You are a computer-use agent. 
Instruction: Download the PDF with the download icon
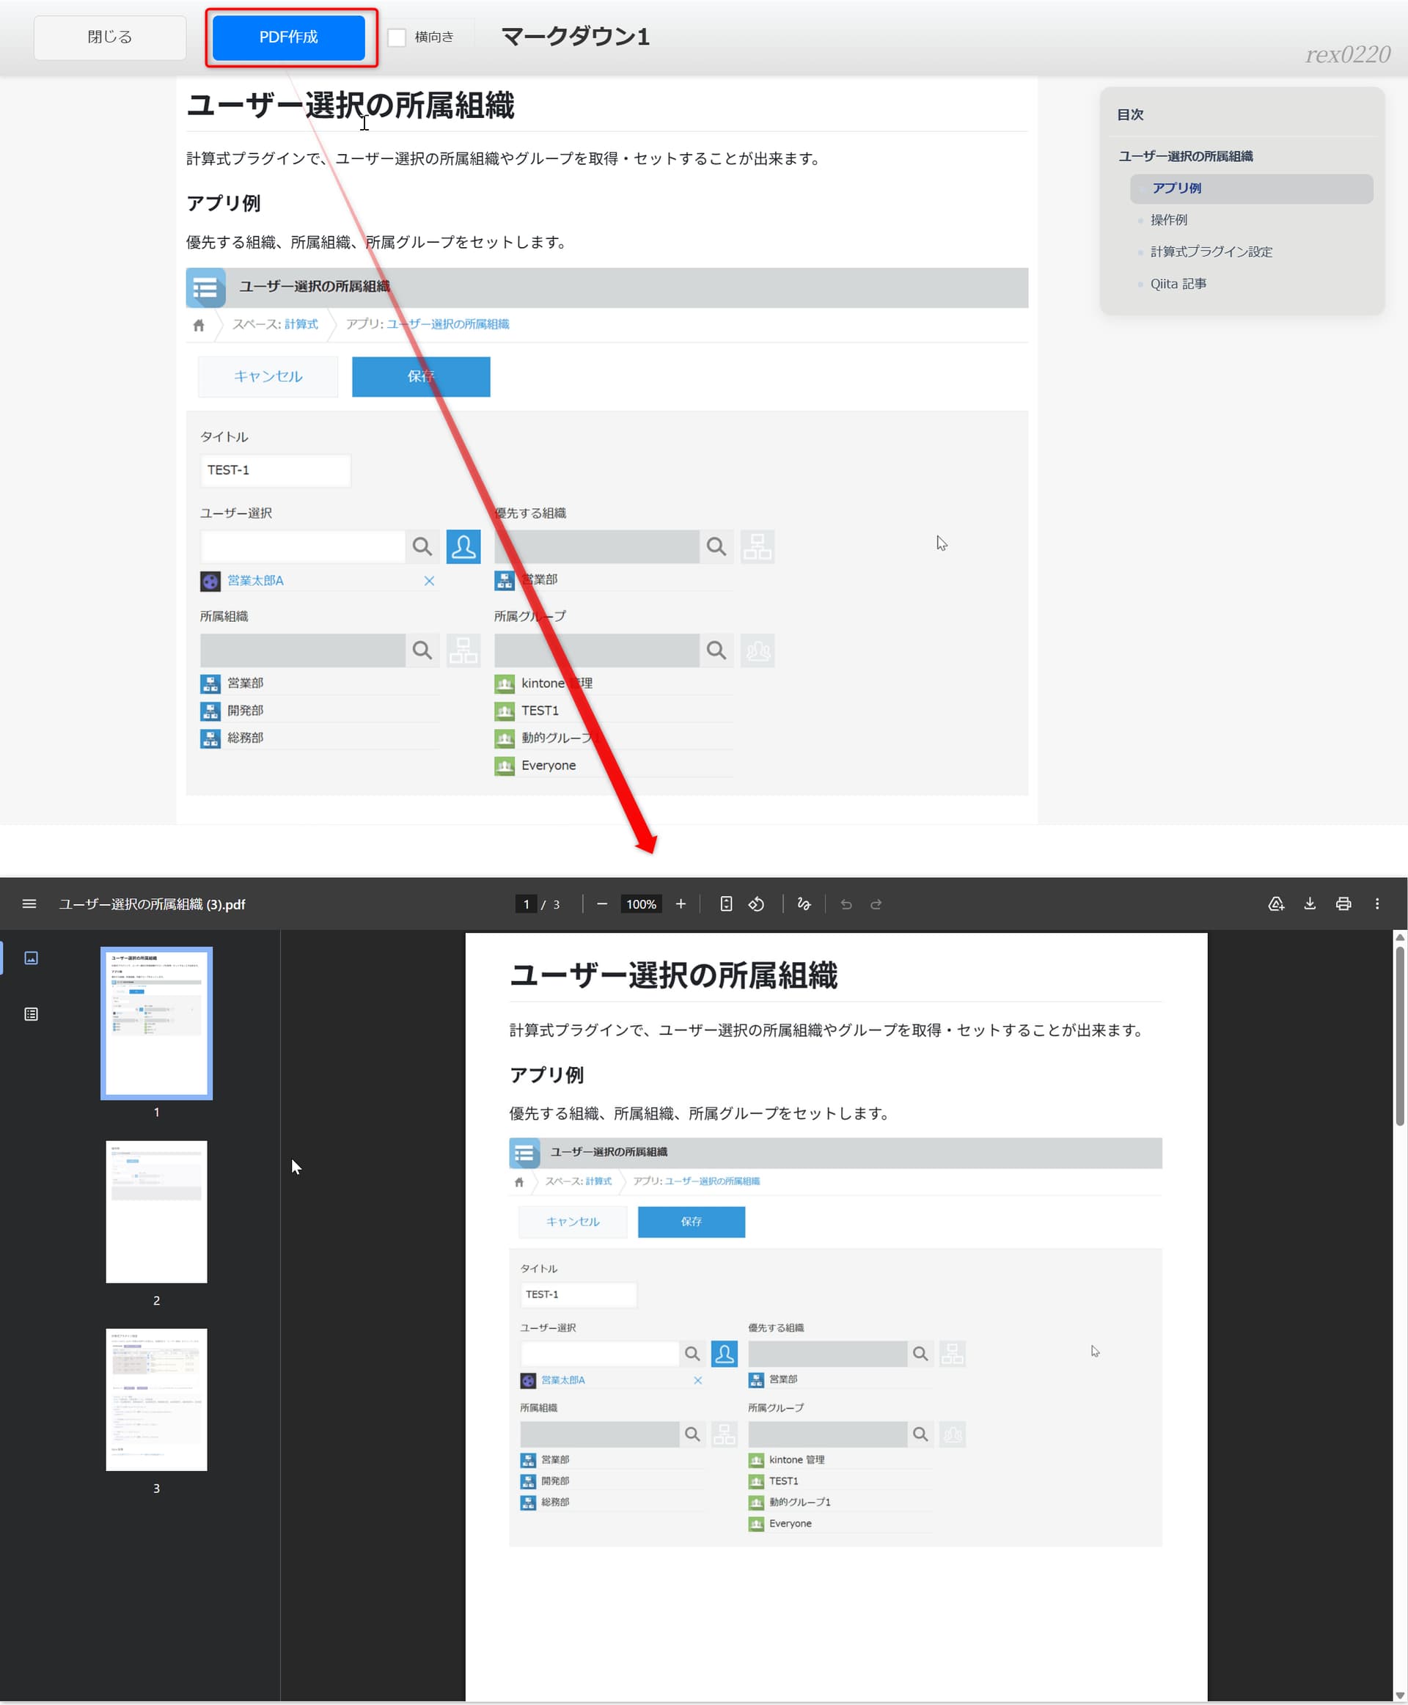click(x=1309, y=903)
